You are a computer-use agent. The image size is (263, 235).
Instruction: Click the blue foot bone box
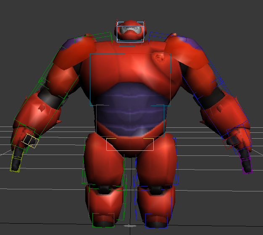156,220
